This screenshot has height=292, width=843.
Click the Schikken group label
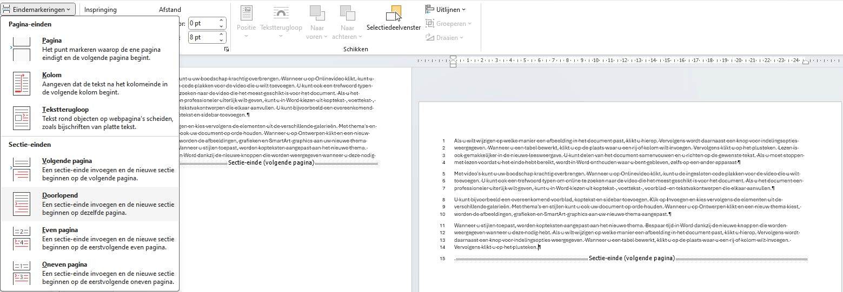tap(355, 49)
